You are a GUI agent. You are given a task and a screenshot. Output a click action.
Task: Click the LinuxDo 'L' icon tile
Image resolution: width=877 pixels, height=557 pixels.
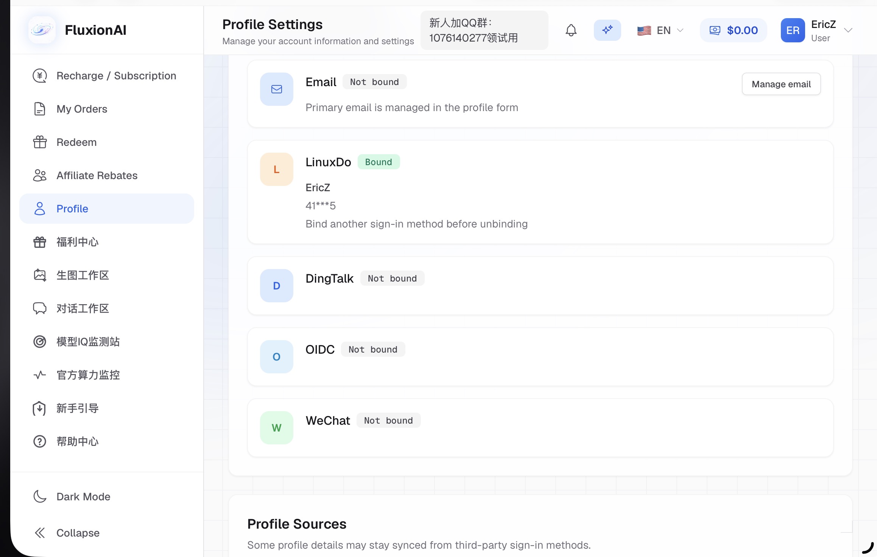277,169
